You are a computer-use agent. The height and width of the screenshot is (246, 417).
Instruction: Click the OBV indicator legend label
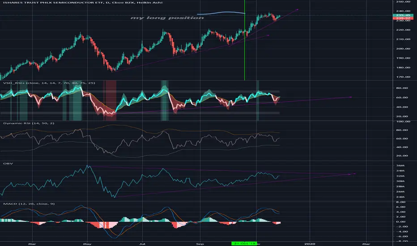(8, 164)
